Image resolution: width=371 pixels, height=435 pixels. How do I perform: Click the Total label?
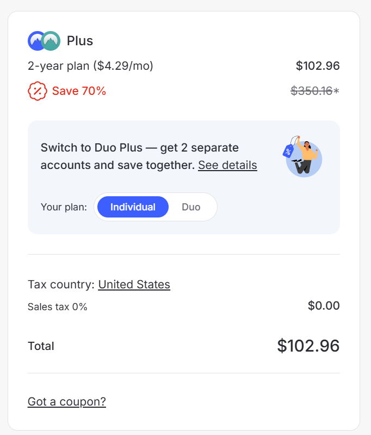[41, 346]
